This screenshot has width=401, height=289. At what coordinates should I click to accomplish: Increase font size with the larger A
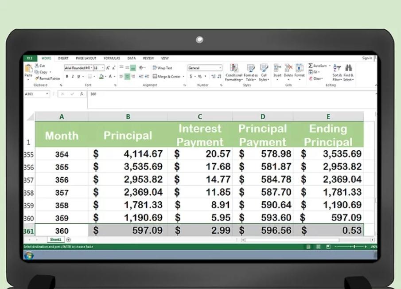[x=108, y=68]
